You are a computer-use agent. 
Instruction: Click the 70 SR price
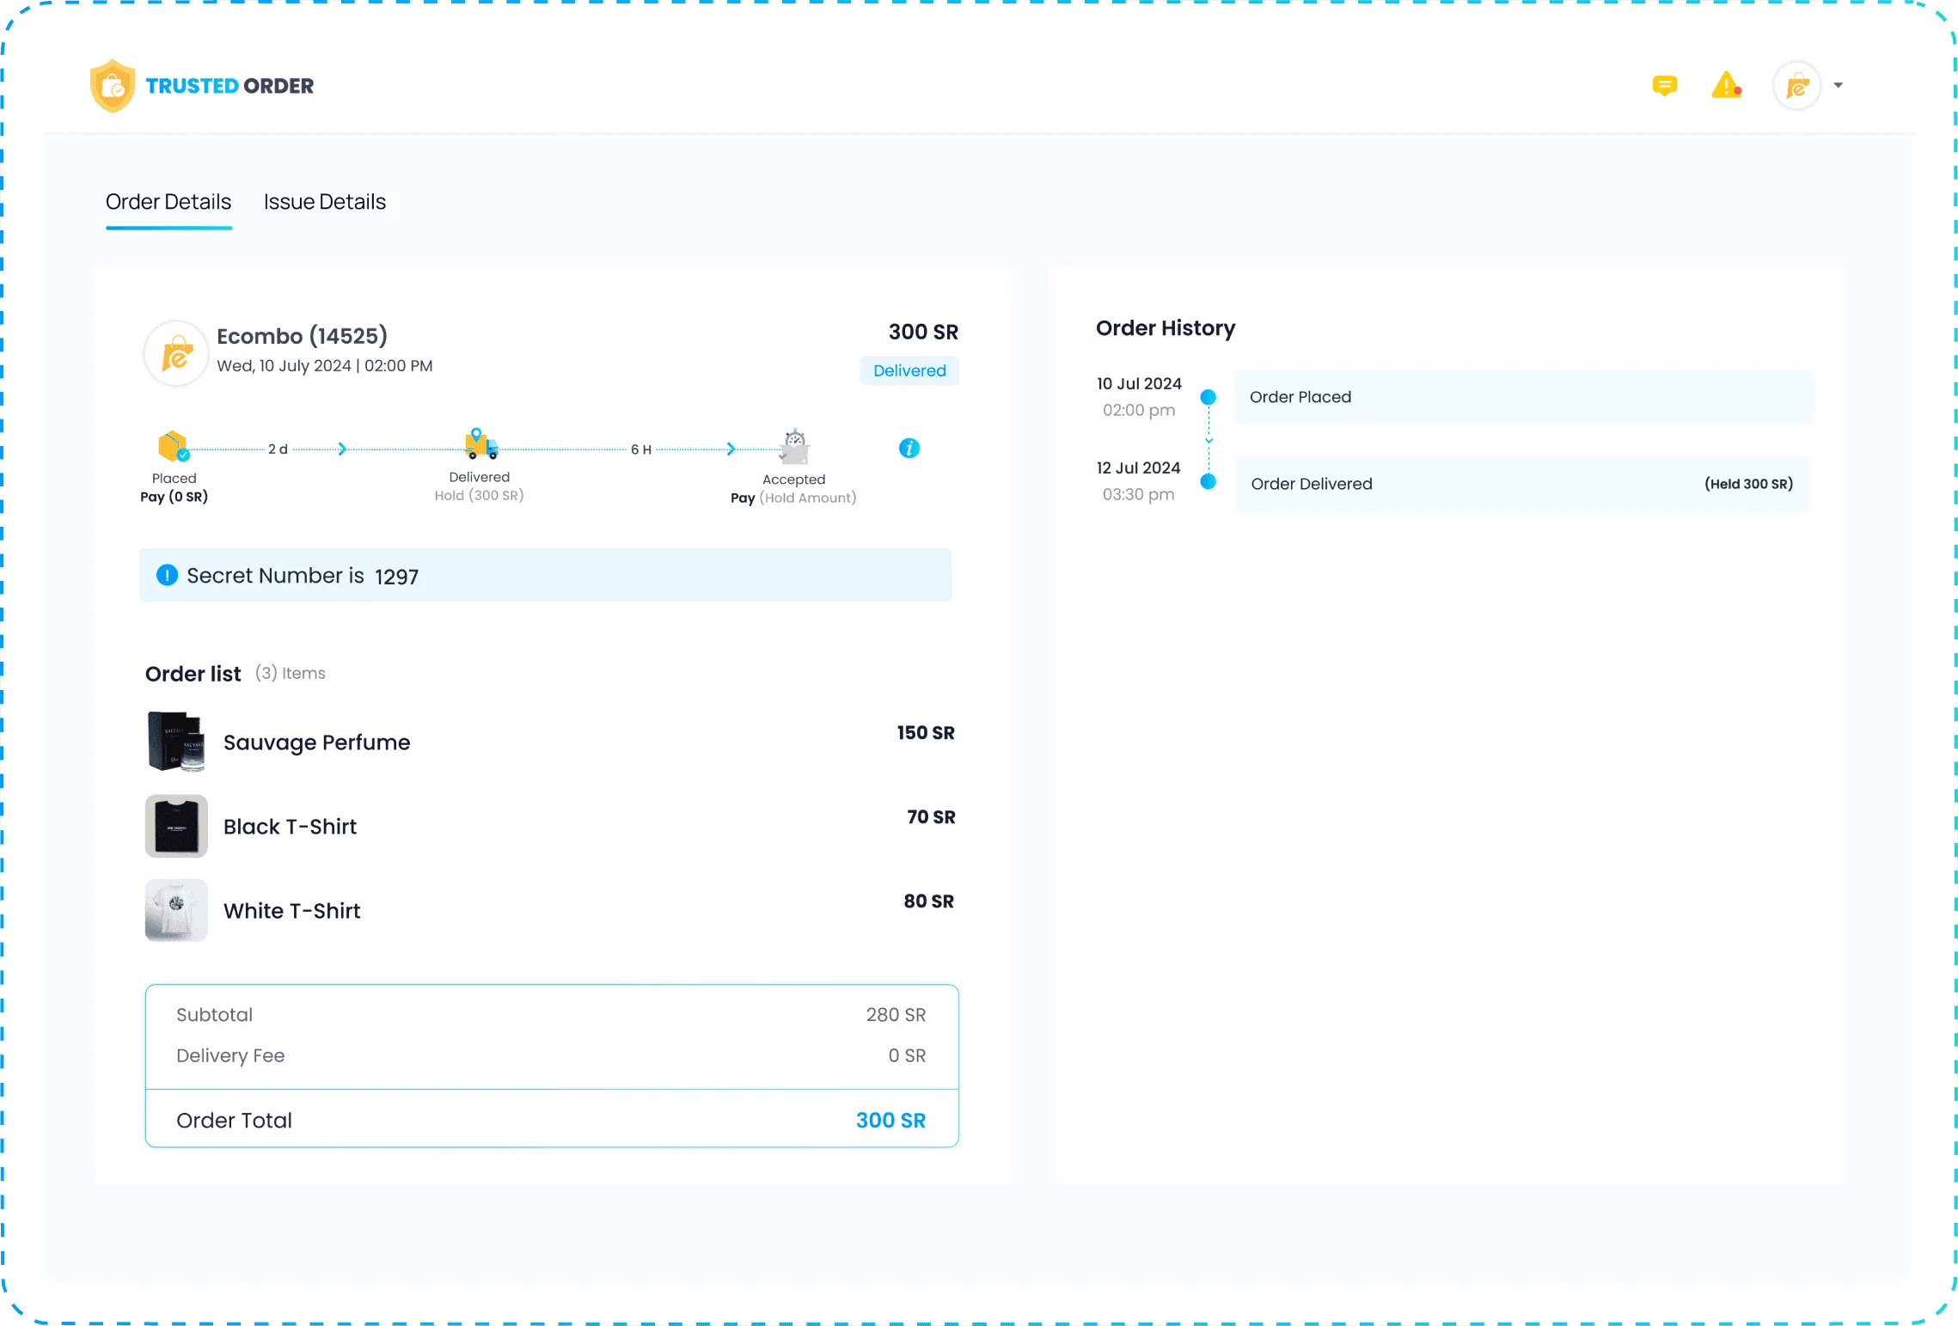point(931,817)
